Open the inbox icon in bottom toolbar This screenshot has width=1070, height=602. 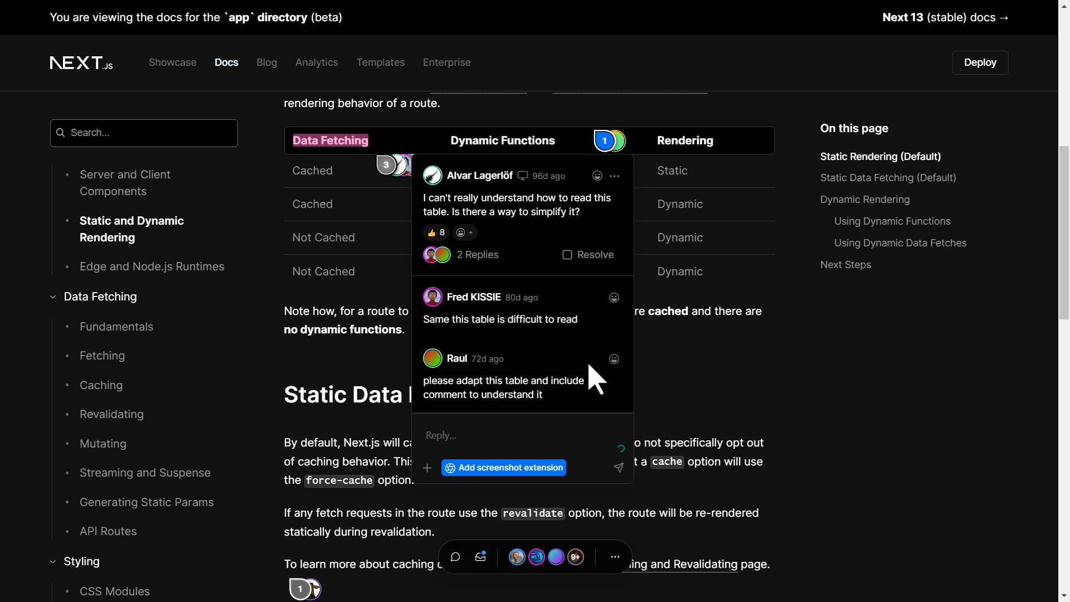[x=480, y=557]
